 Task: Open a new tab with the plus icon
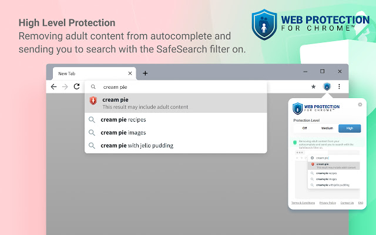tap(145, 73)
